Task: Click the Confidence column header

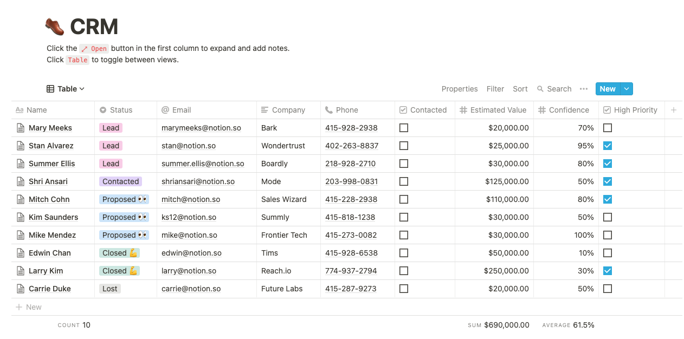Action: click(566, 110)
